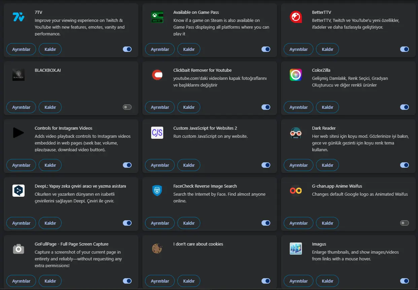Click the Imagus extension icon

tap(296, 249)
